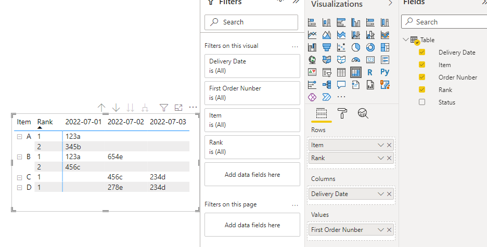Collapse row B in the matrix
Screen dimensions: 487x247
[x=20, y=157]
